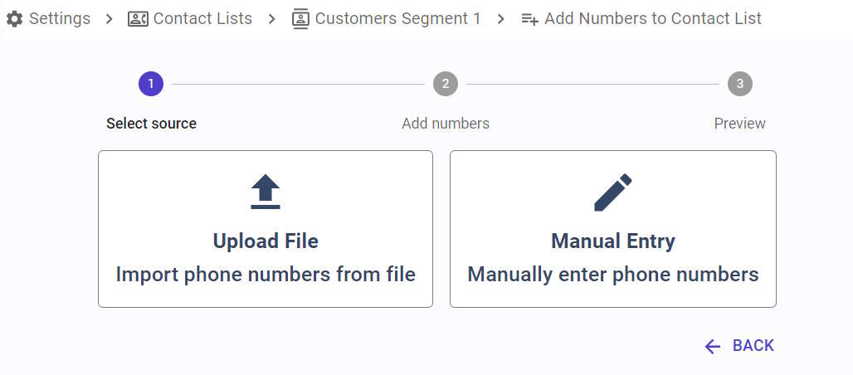Click the Preview step label
The height and width of the screenshot is (375, 853).
click(x=740, y=124)
